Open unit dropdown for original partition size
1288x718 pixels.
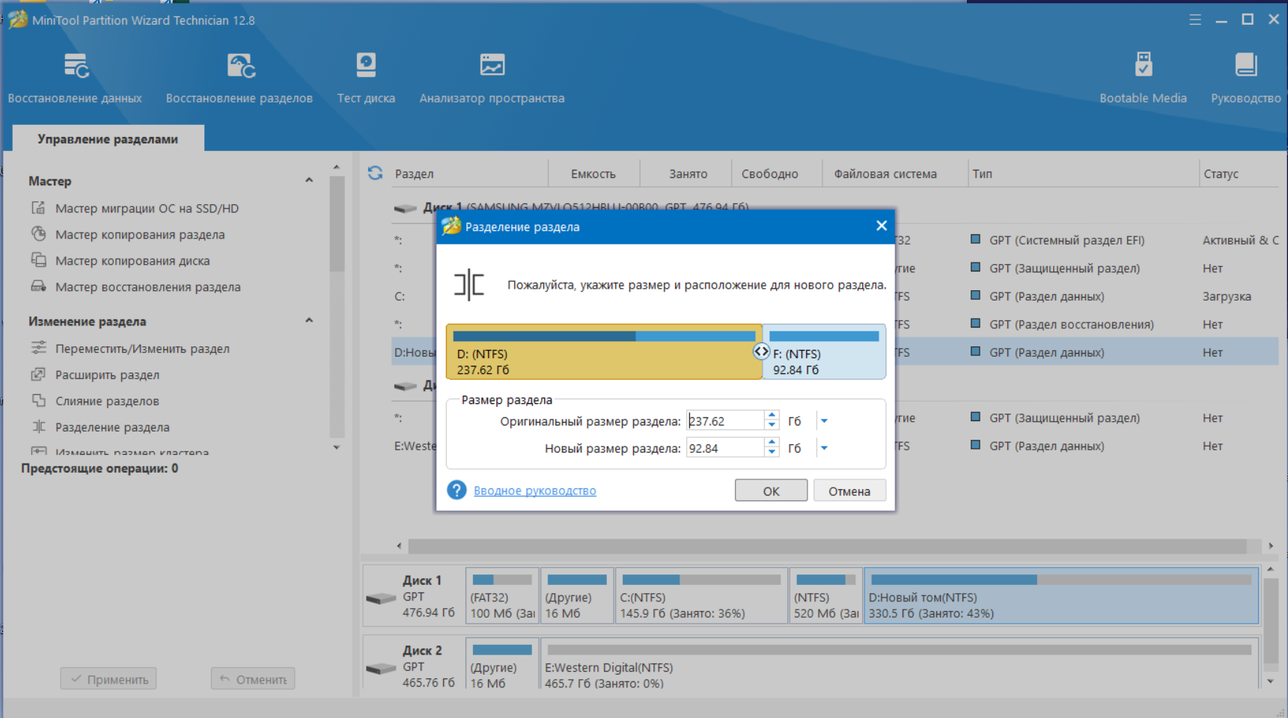coord(824,421)
